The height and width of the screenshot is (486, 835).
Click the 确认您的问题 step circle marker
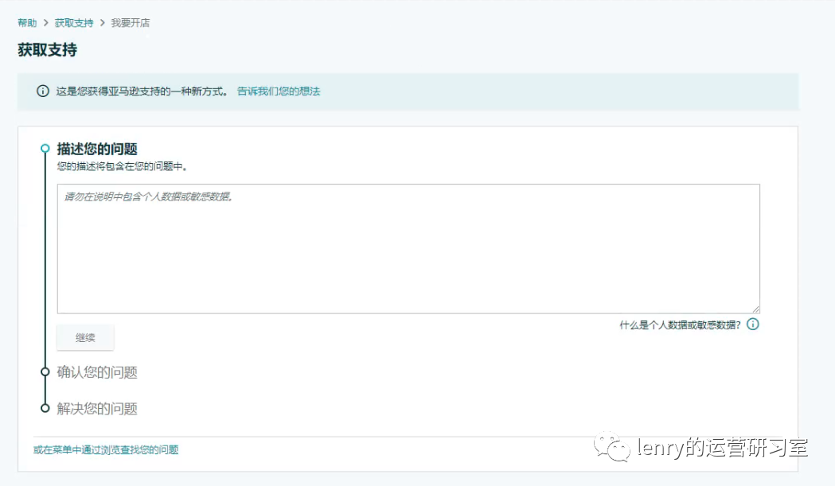[45, 371]
